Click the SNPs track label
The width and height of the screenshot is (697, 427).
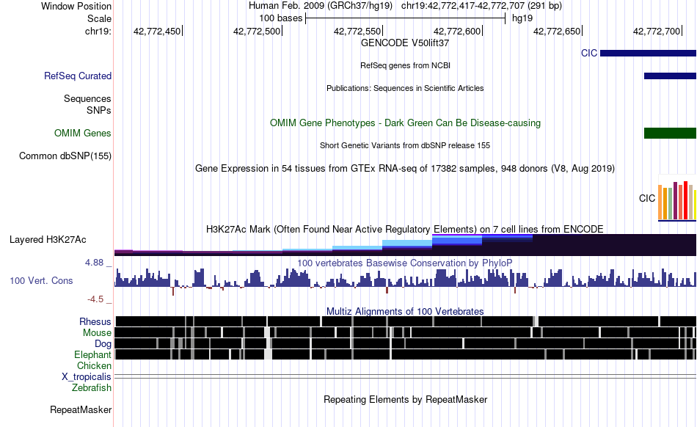tap(99, 110)
